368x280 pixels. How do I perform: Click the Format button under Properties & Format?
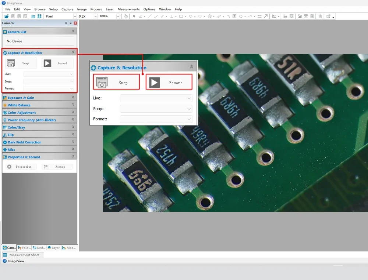coord(58,167)
